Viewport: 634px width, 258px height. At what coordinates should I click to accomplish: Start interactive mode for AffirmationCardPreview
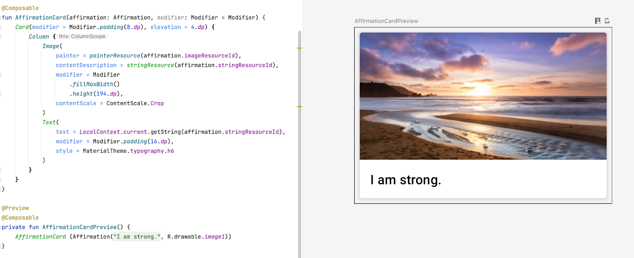pyautogui.click(x=598, y=21)
